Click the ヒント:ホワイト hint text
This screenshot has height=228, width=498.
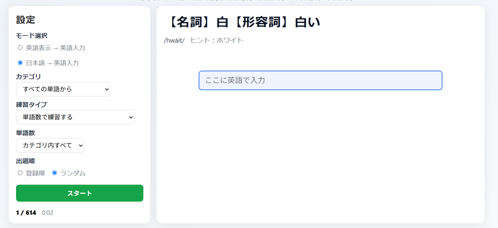(217, 41)
